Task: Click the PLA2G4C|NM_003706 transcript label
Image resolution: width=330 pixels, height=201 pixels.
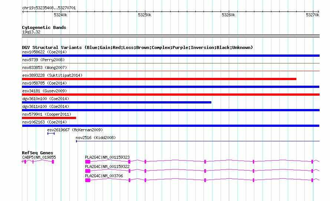Action: coord(104,176)
